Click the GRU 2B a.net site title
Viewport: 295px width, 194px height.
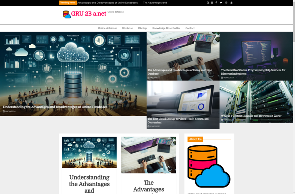[x=88, y=14]
